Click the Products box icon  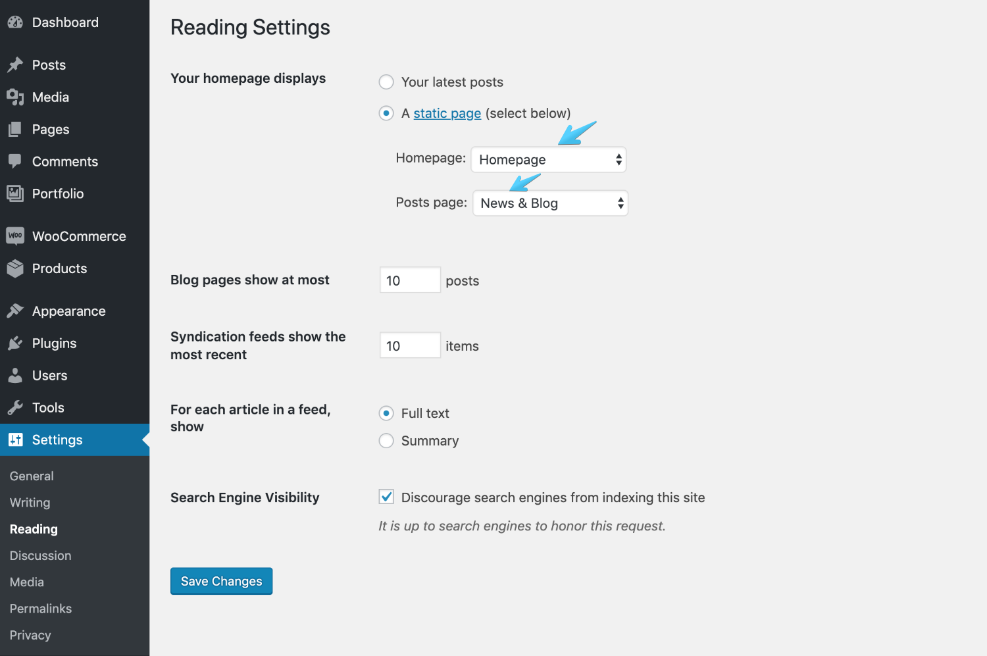pos(15,268)
